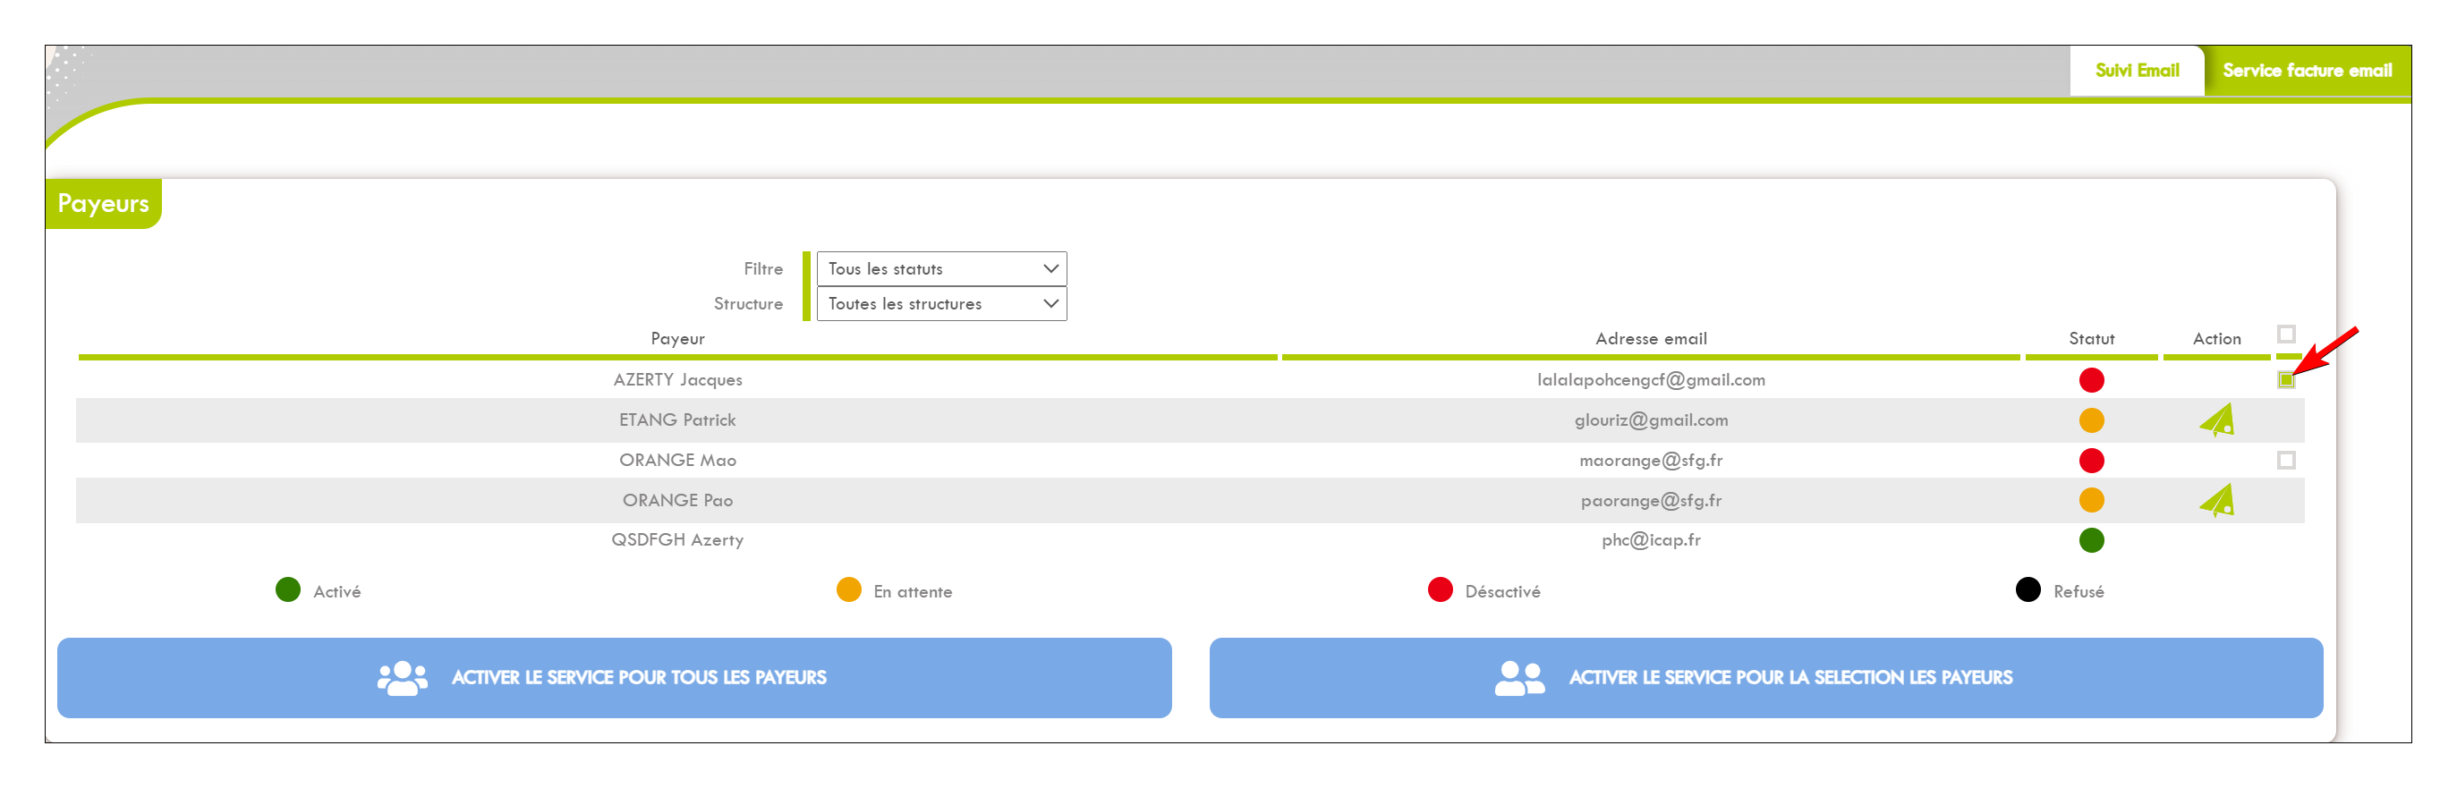This screenshot has height=788, width=2457.
Task: Select the ETANG Patrick payer name
Action: pos(677,419)
